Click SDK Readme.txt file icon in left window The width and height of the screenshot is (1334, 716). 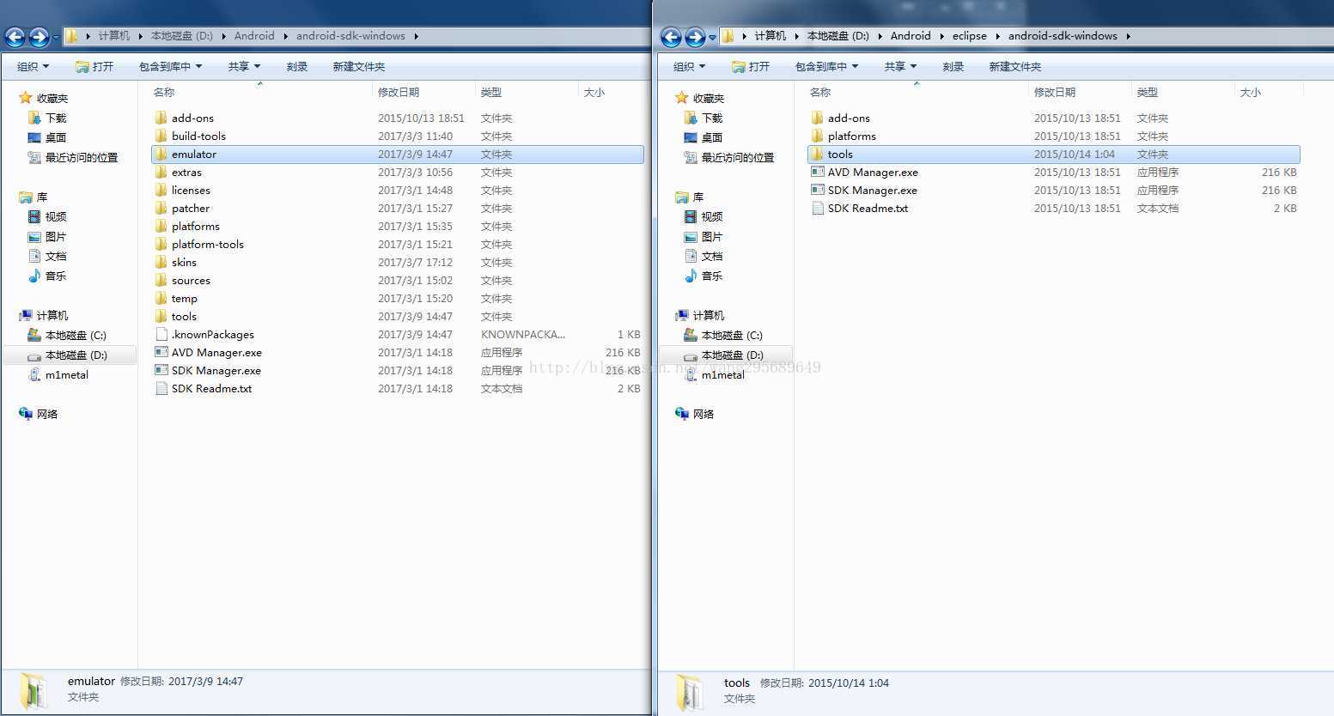161,389
